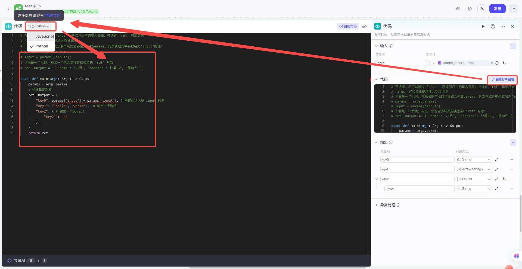This screenshot has height=269, width=522.
Task: Delete the input variable row
Action: click(x=512, y=63)
